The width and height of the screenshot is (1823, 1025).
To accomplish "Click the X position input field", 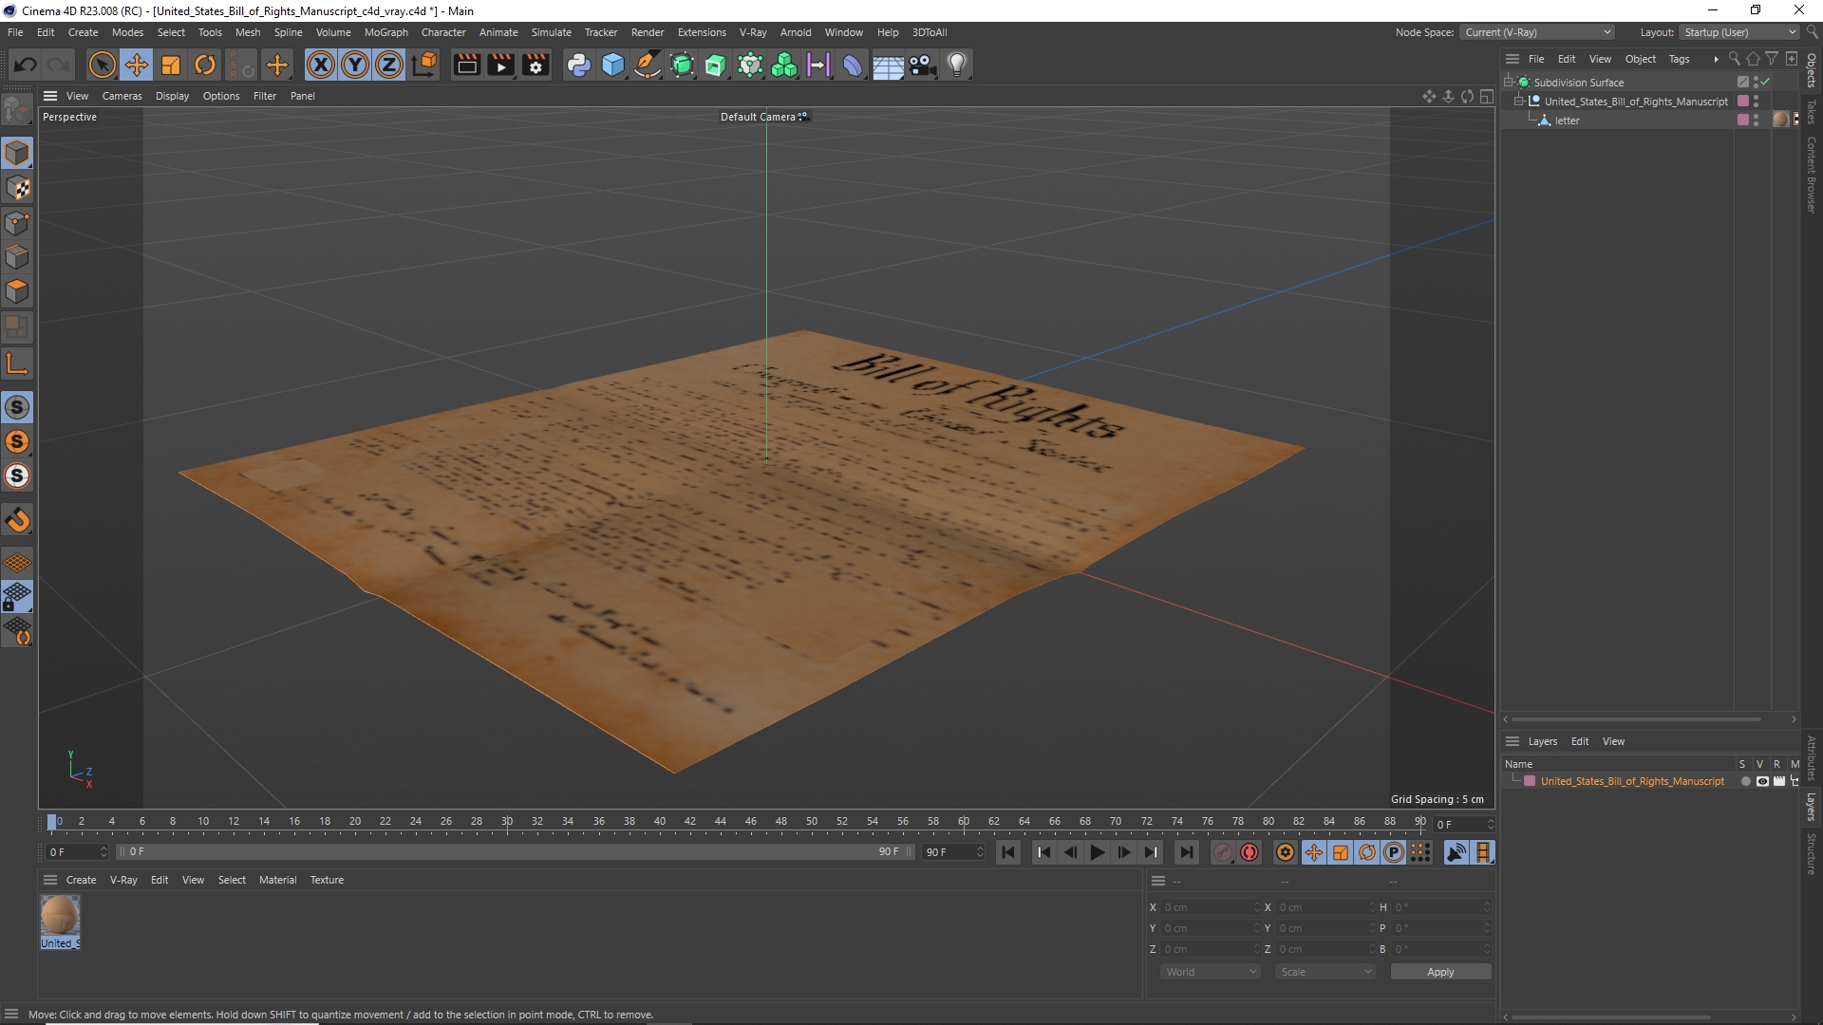I will 1211,907.
